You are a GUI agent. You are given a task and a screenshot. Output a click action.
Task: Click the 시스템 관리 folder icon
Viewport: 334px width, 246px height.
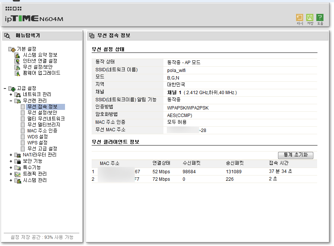17,180
